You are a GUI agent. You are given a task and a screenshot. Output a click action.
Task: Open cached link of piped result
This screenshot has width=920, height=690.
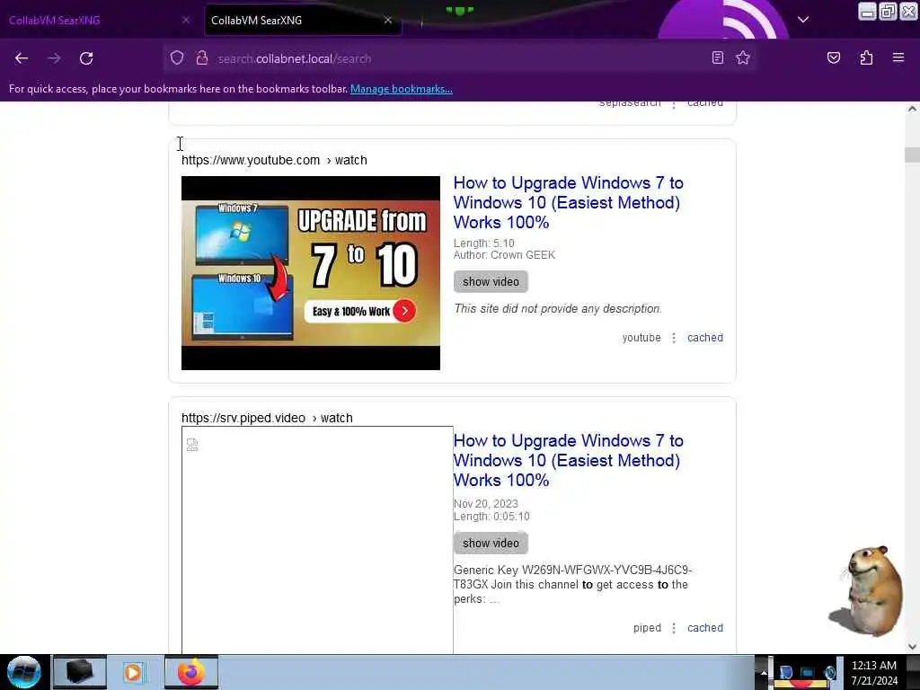click(704, 628)
